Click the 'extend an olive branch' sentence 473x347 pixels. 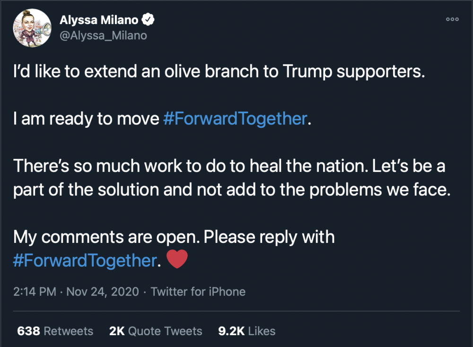click(219, 71)
